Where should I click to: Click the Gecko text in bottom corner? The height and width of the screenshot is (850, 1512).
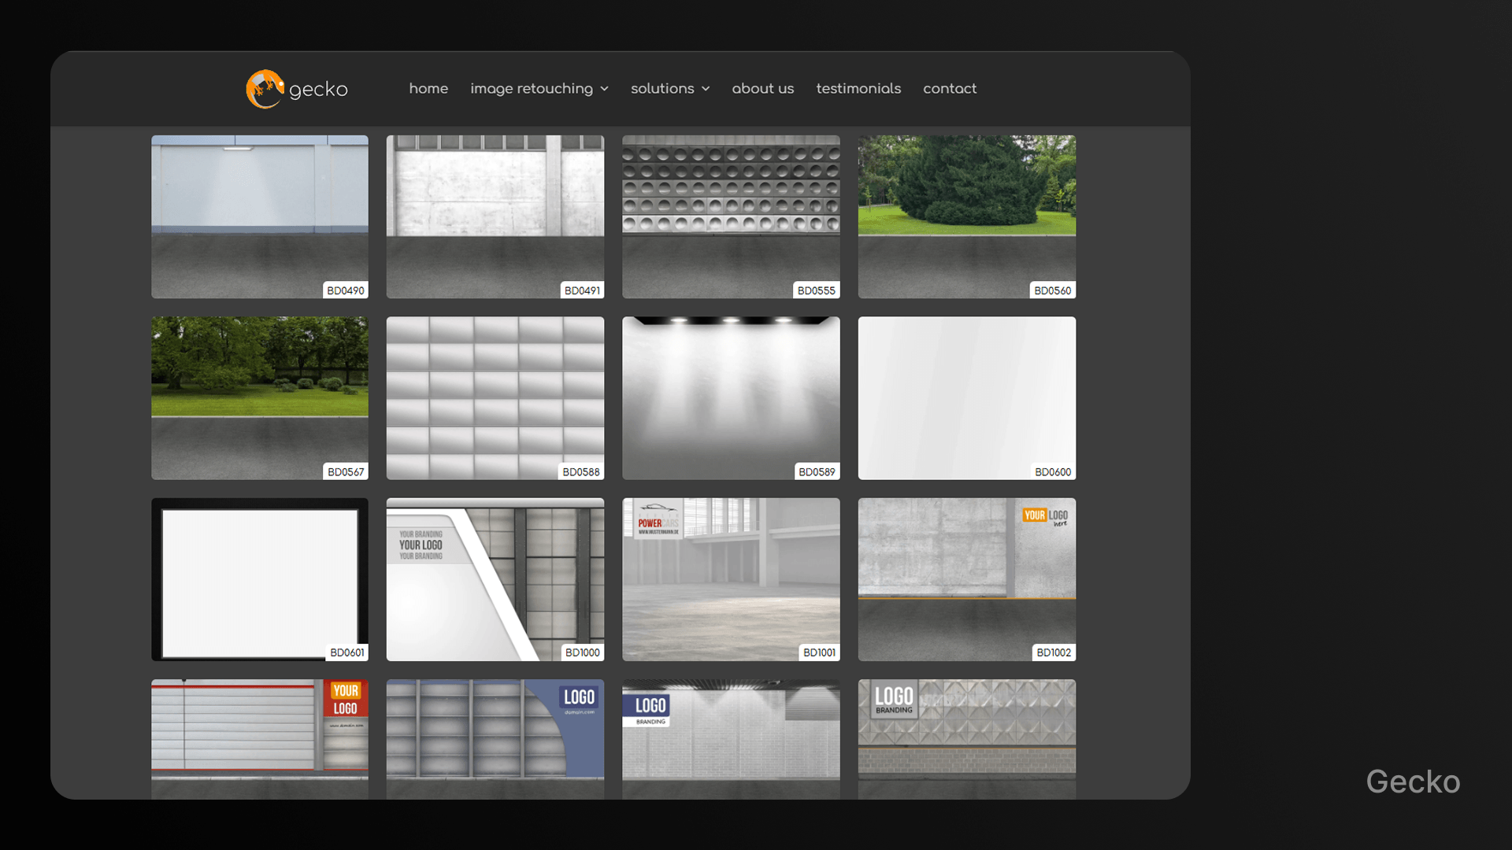point(1413,782)
